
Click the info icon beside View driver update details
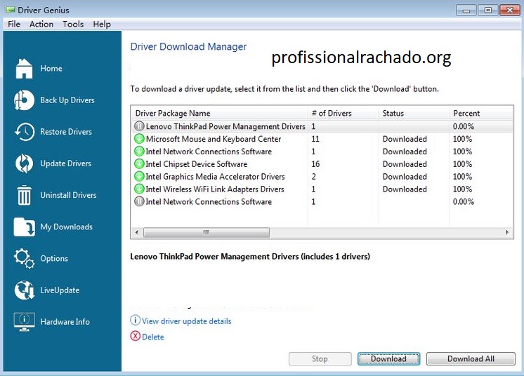point(135,321)
